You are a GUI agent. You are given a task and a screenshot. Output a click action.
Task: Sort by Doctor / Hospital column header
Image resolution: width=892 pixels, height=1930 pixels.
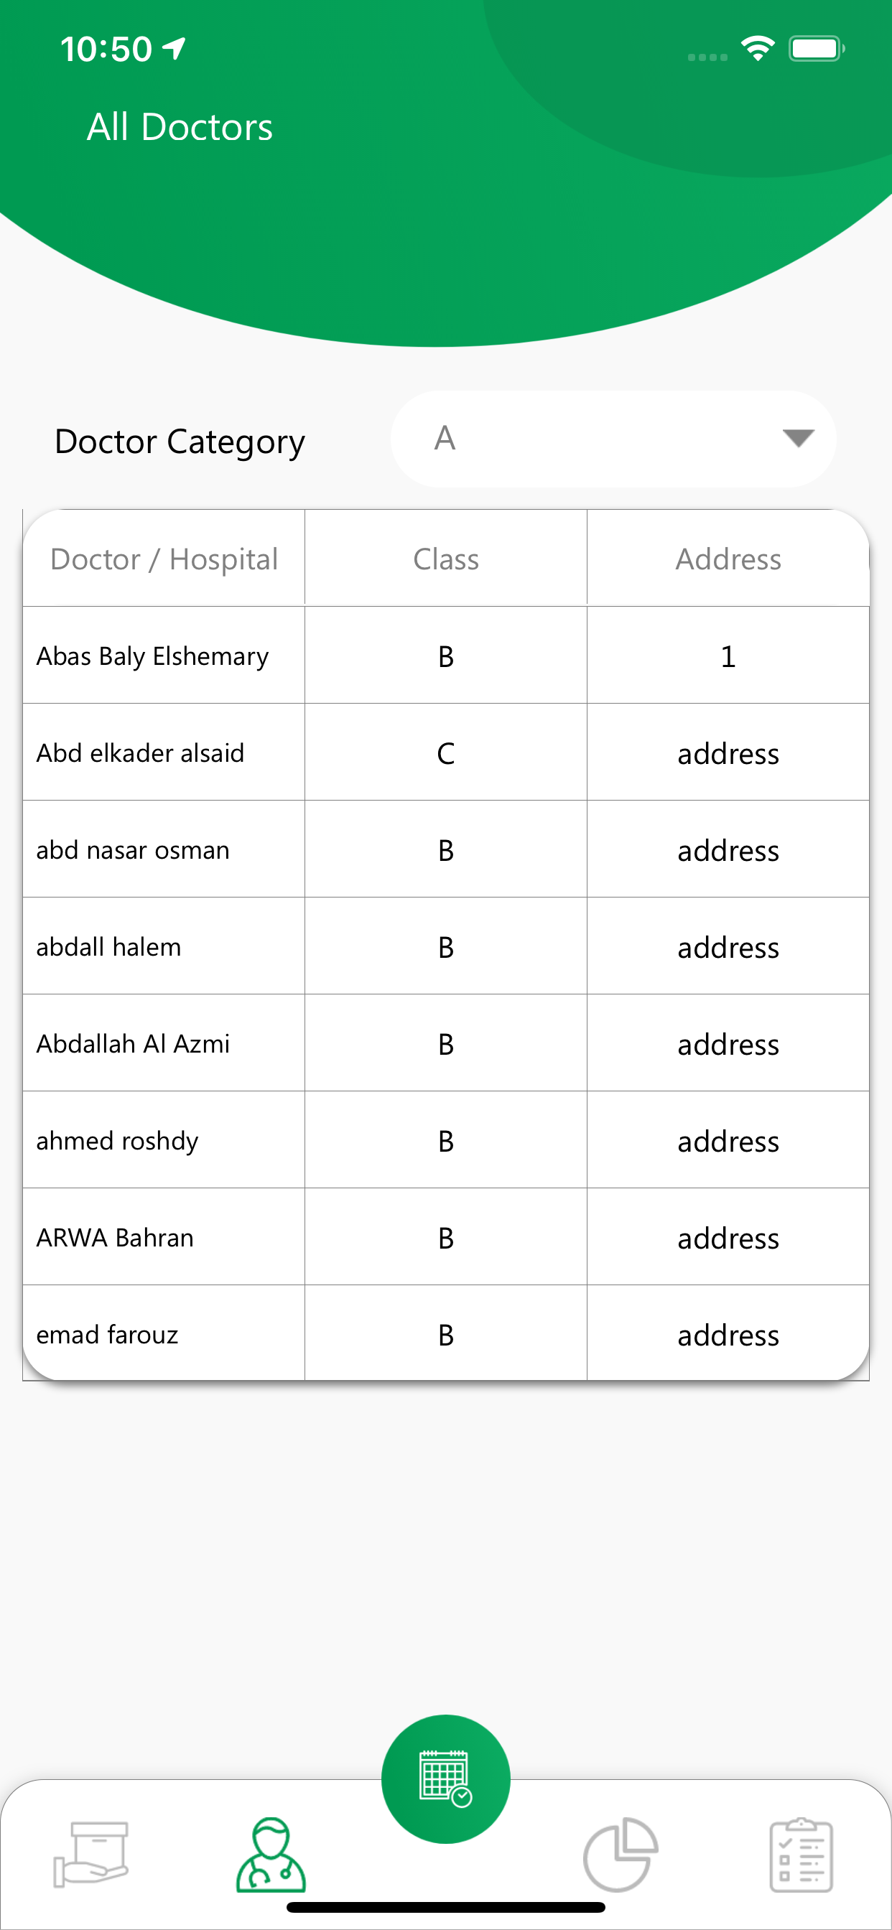click(164, 558)
